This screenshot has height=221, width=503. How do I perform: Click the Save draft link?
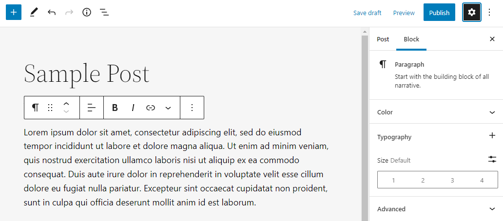(368, 13)
